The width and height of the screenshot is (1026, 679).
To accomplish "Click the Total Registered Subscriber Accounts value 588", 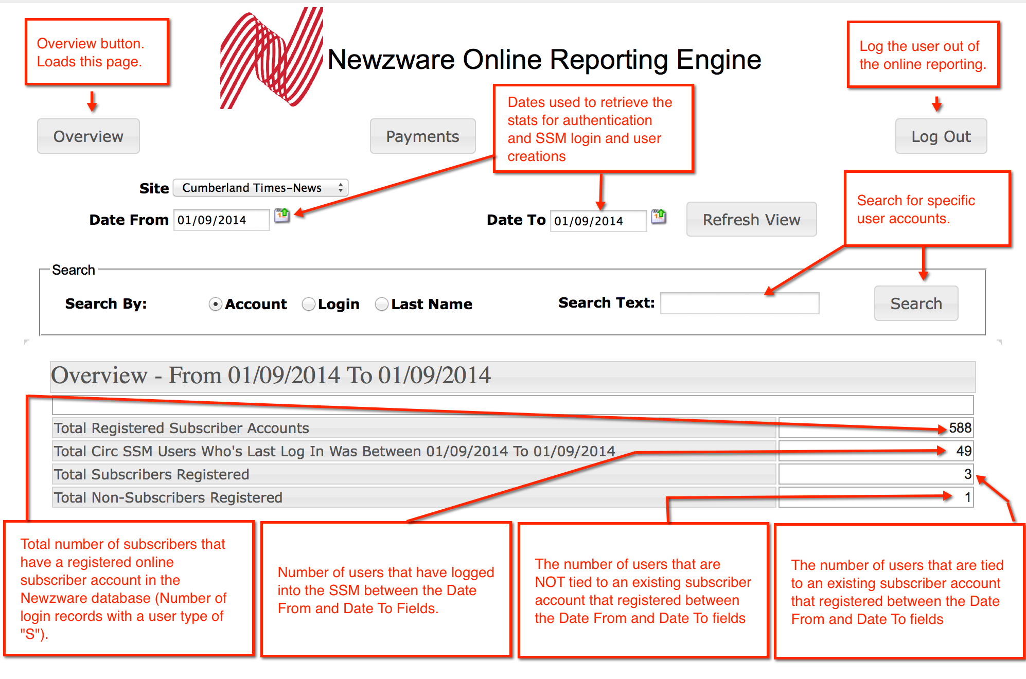I will [960, 428].
